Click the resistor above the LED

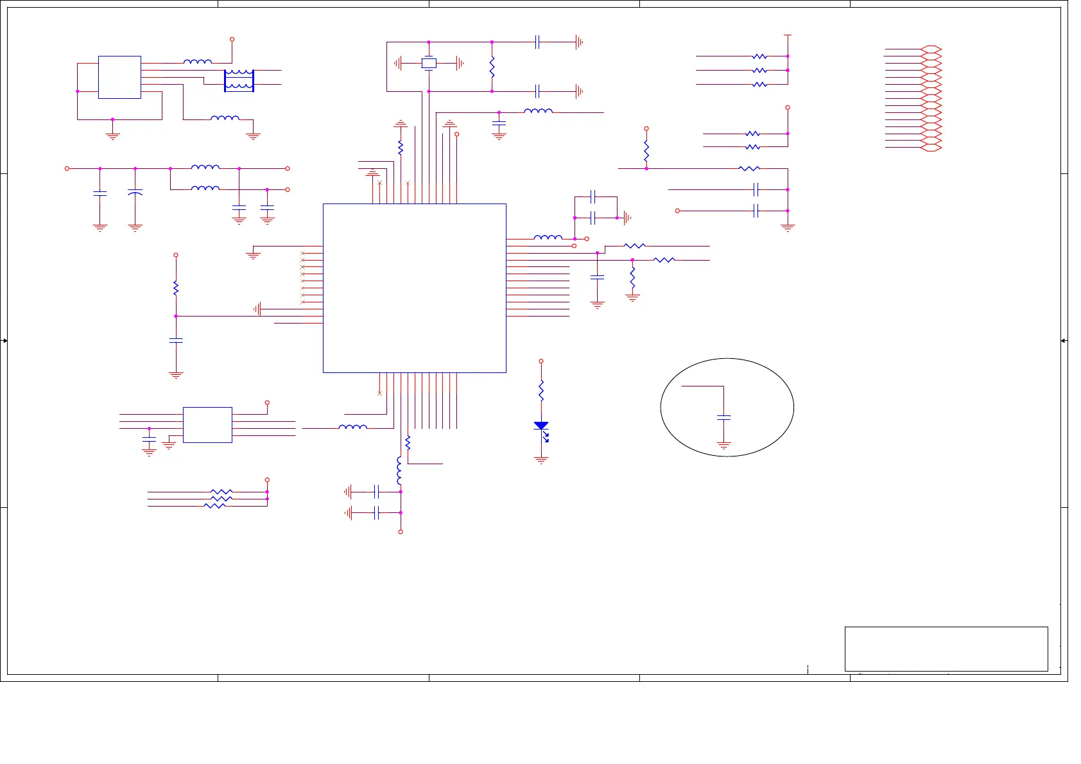(x=541, y=390)
